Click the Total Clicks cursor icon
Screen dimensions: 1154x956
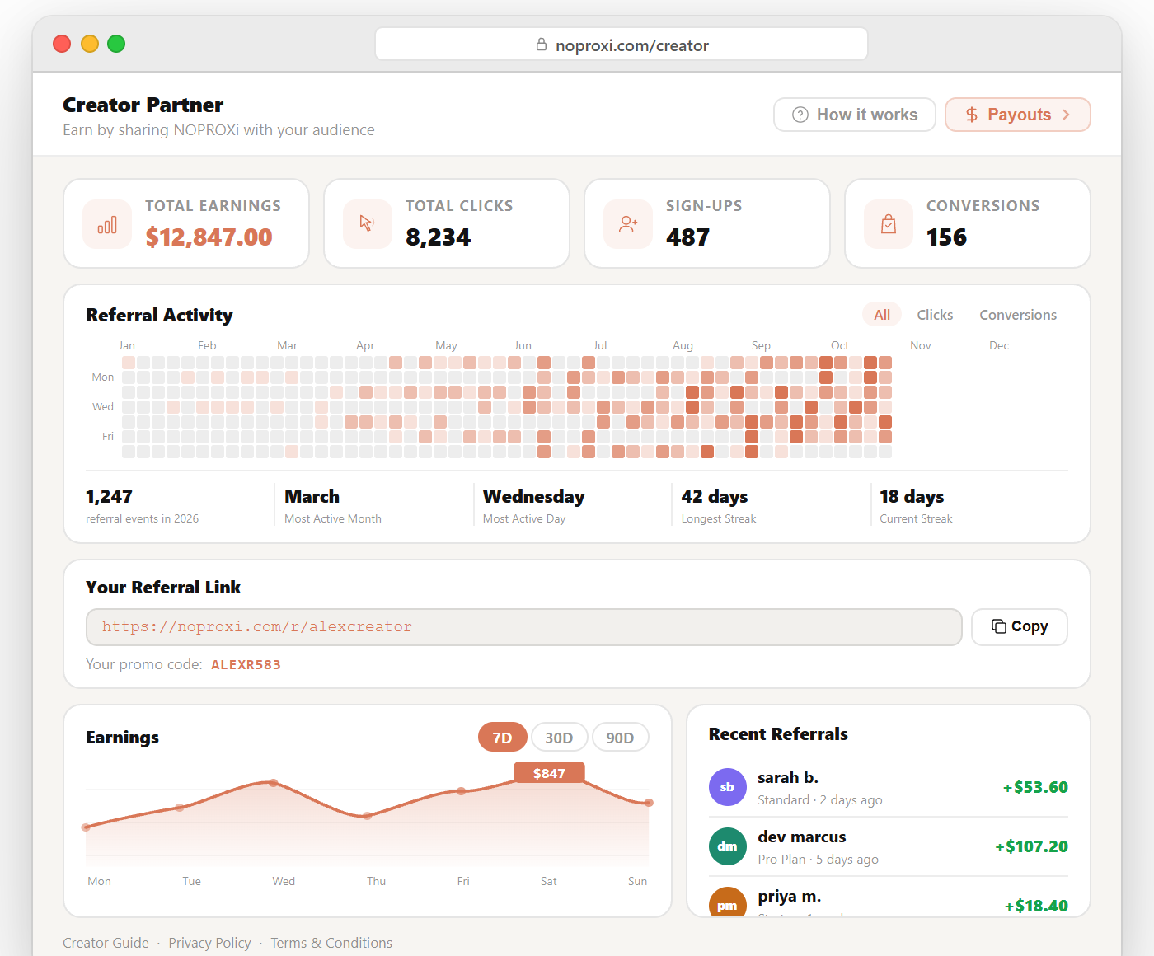coord(368,224)
